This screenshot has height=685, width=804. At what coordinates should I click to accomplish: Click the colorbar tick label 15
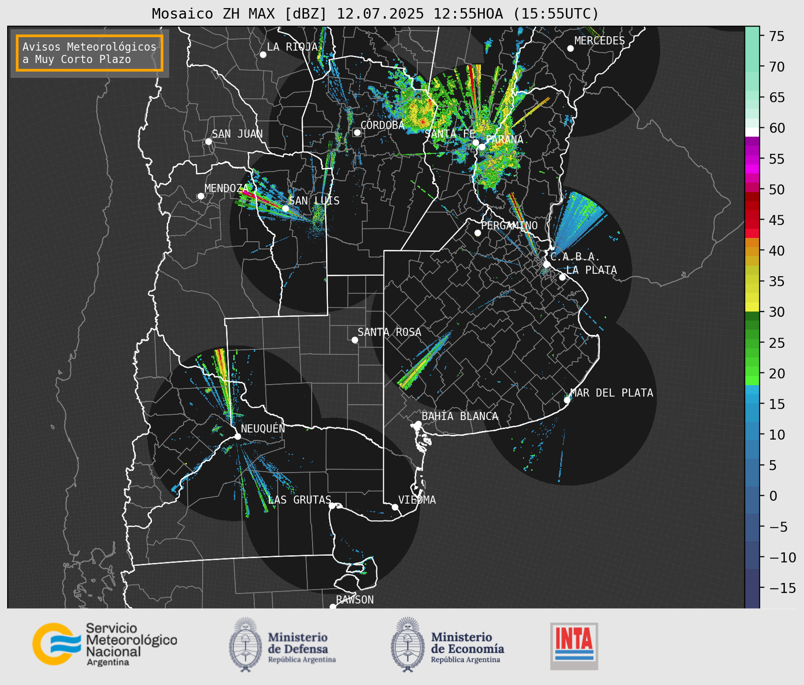776,404
